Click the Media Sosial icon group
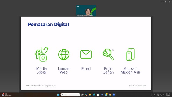 click(x=41, y=54)
